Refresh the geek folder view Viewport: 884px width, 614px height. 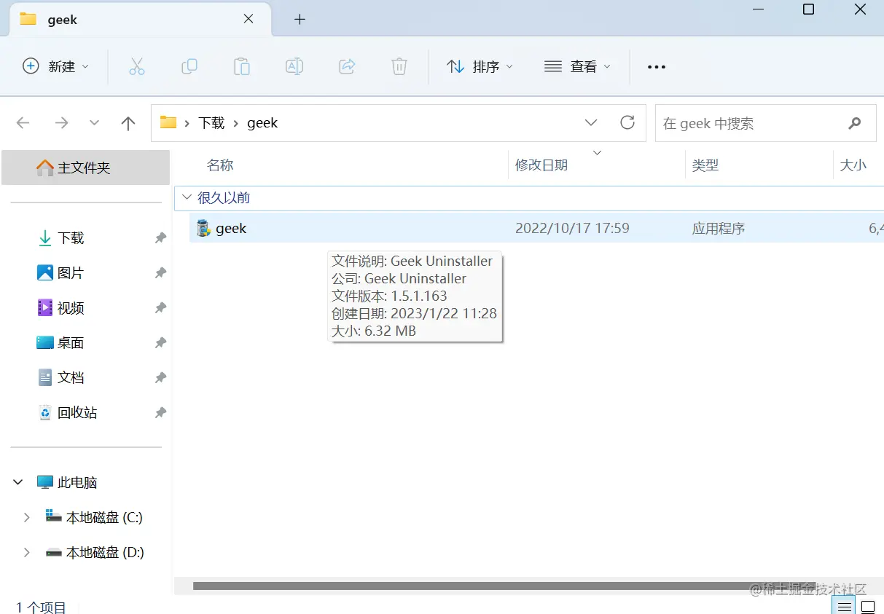627,122
